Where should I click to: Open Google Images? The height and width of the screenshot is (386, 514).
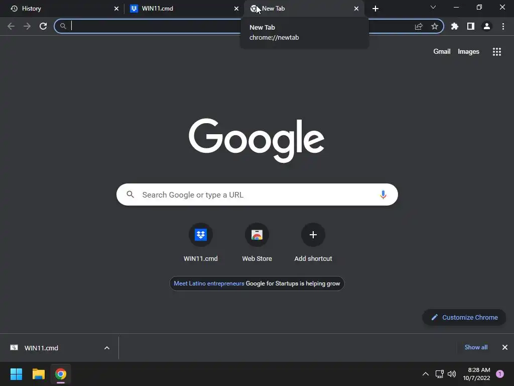point(468,52)
